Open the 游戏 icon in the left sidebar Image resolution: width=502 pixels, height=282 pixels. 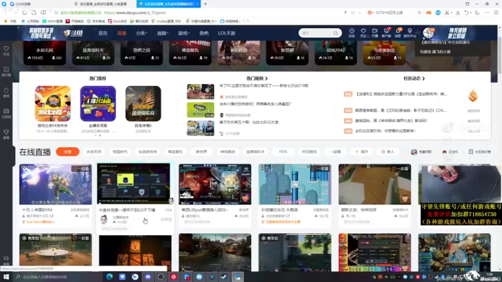pos(6,92)
